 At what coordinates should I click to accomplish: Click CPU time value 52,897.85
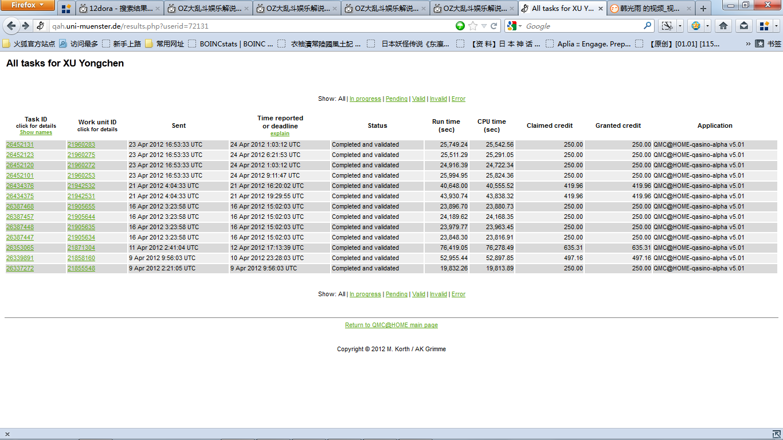click(x=500, y=258)
